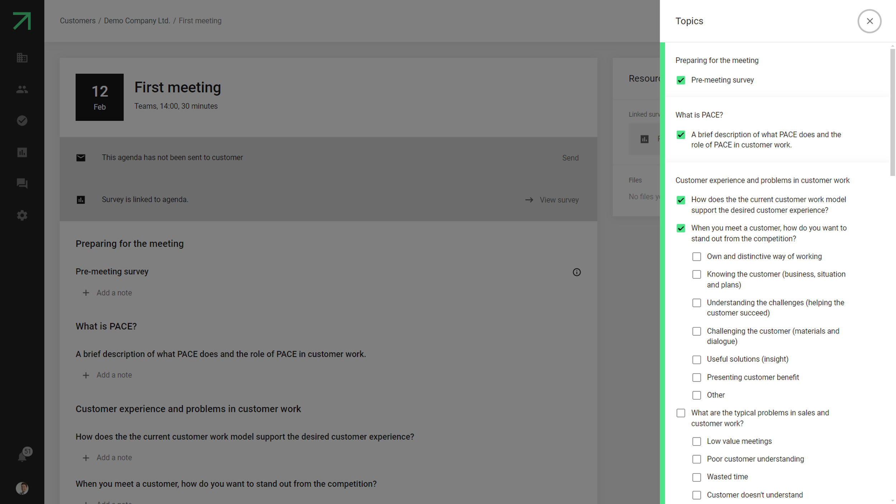896x504 pixels.
Task: Enable the 'Low value meetings' checkbox
Action: click(x=696, y=442)
